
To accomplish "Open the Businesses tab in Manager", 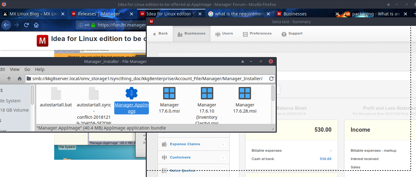I will [191, 34].
